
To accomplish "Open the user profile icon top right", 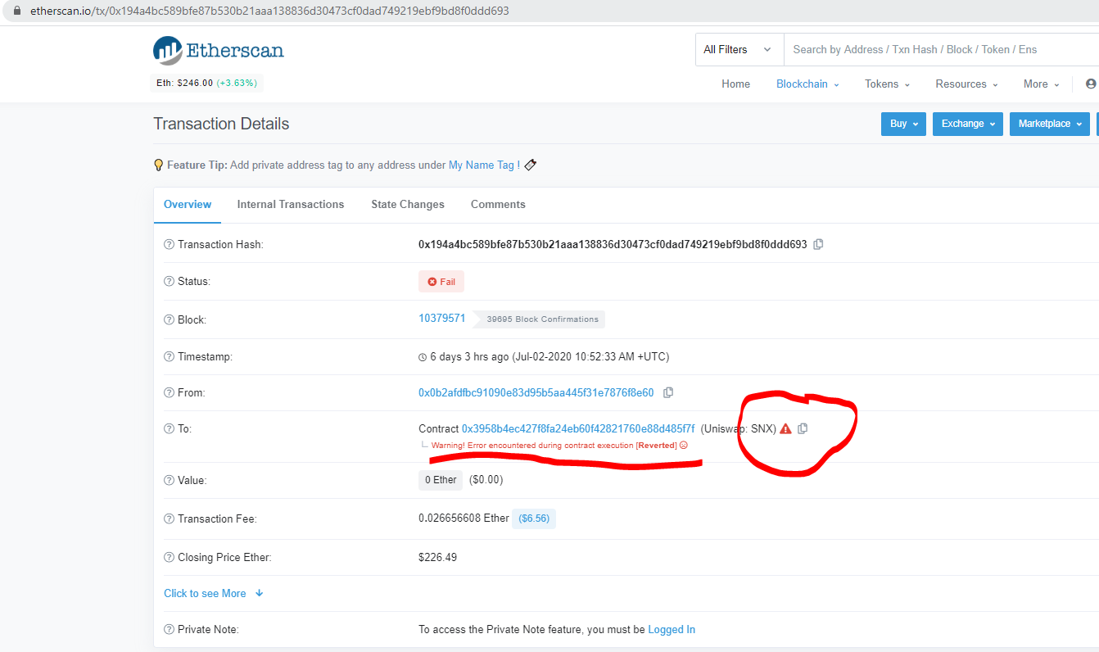I will coord(1089,84).
